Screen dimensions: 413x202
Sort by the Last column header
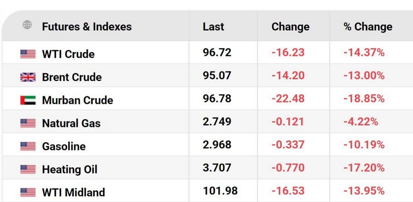[x=213, y=27]
